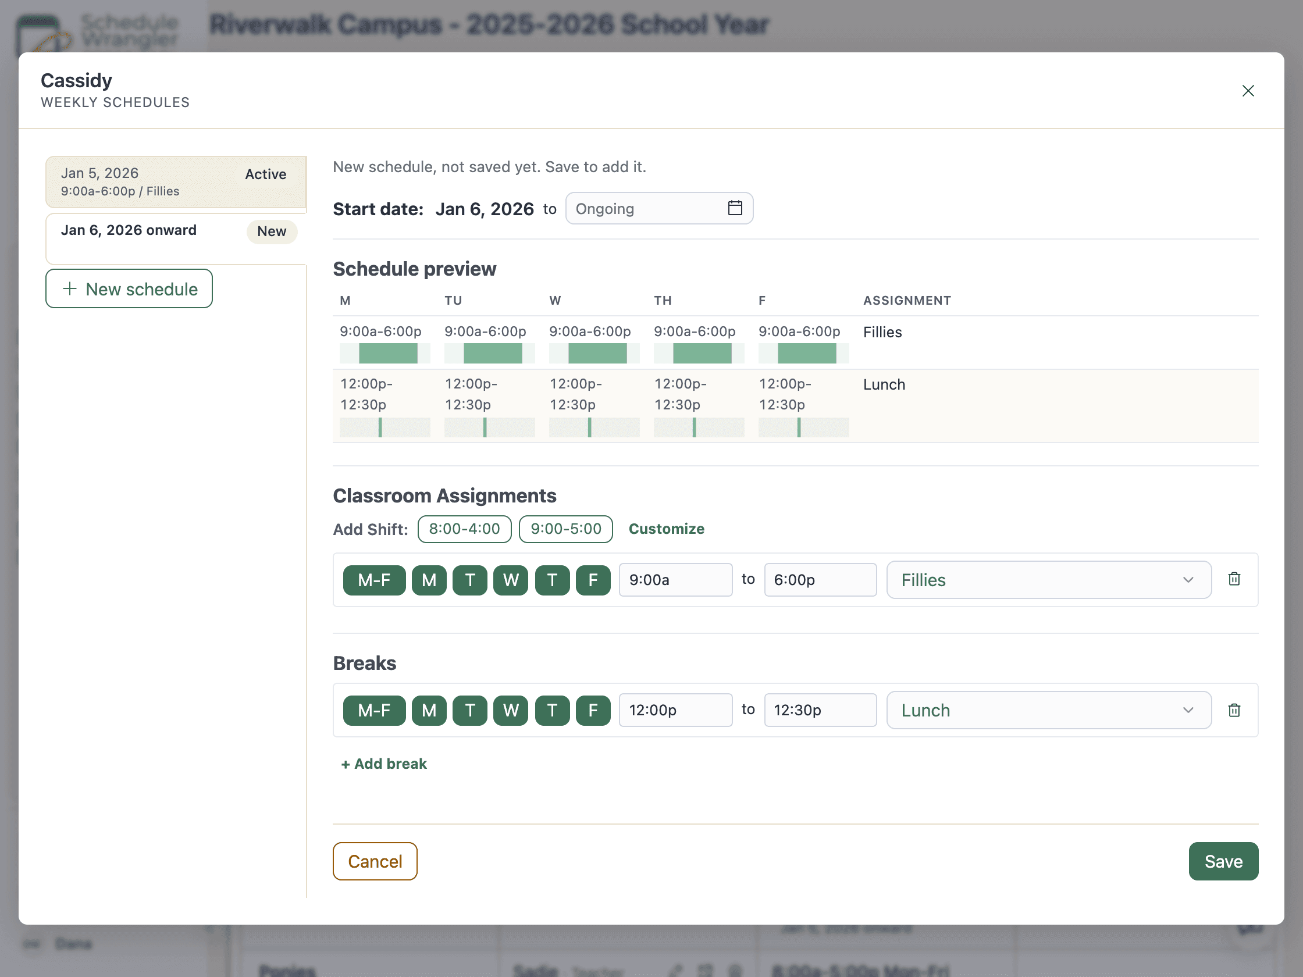Click the Fillies assignment label in preview
The image size is (1303, 977).
point(882,332)
